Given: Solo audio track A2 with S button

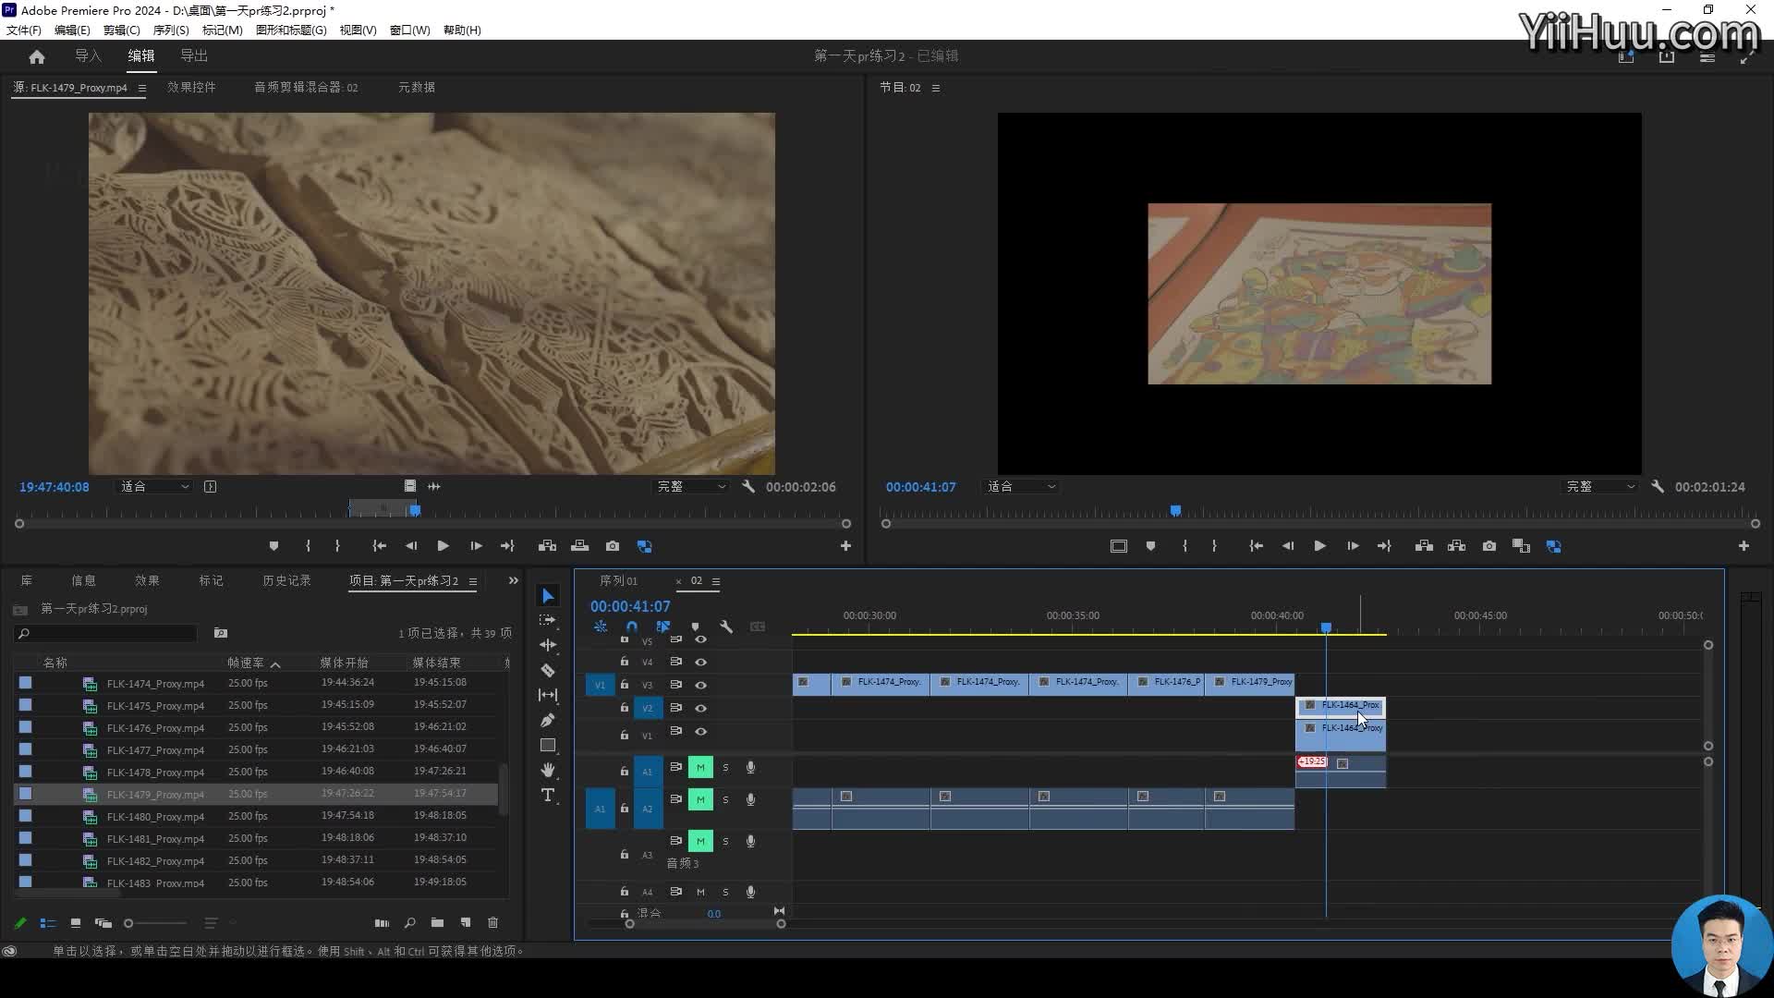Looking at the screenshot, I should pos(725,799).
